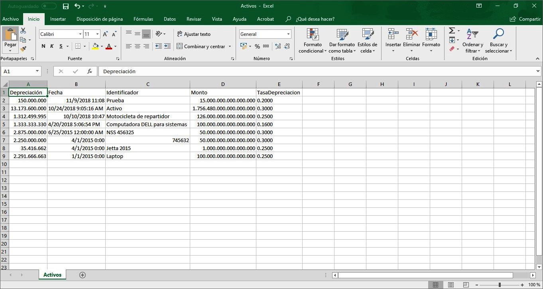Click Combinar y centrar button
The width and height of the screenshot is (543, 289).
pyautogui.click(x=201, y=47)
